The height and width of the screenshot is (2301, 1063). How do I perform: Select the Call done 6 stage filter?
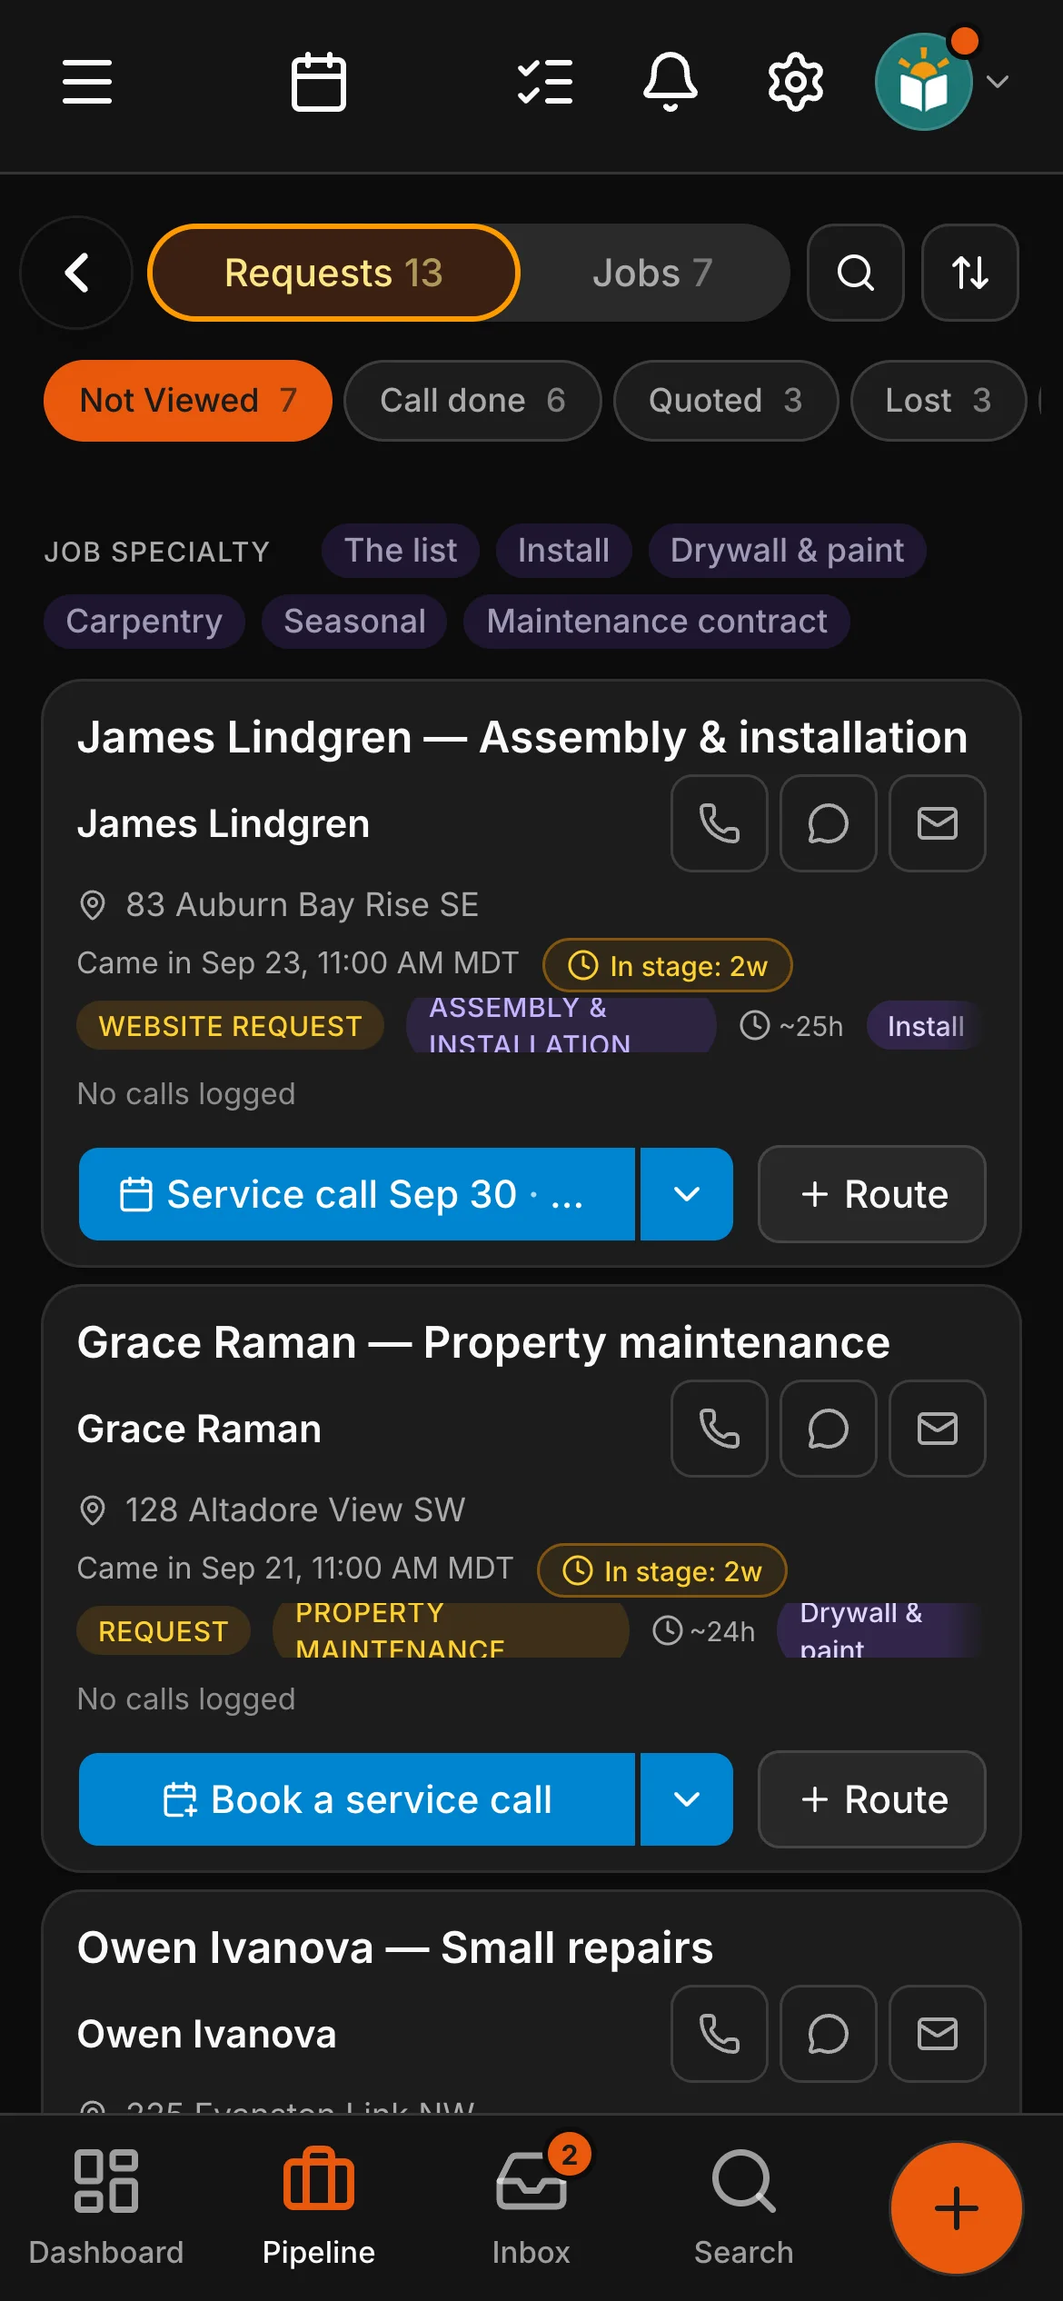(472, 401)
